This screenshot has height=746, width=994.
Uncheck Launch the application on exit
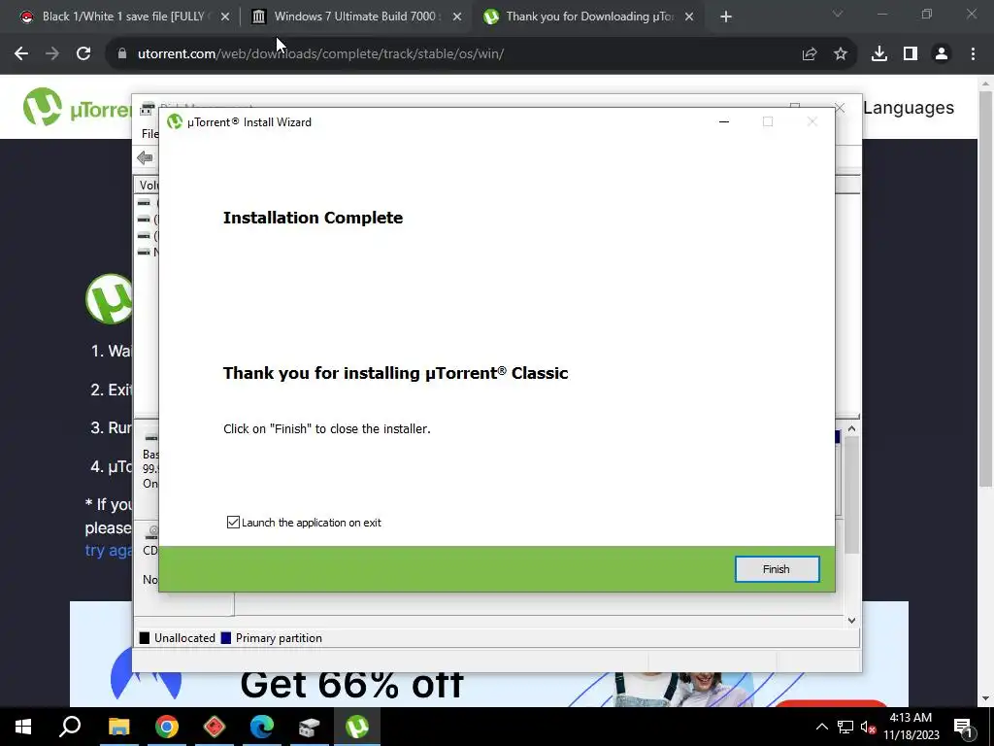tap(233, 522)
